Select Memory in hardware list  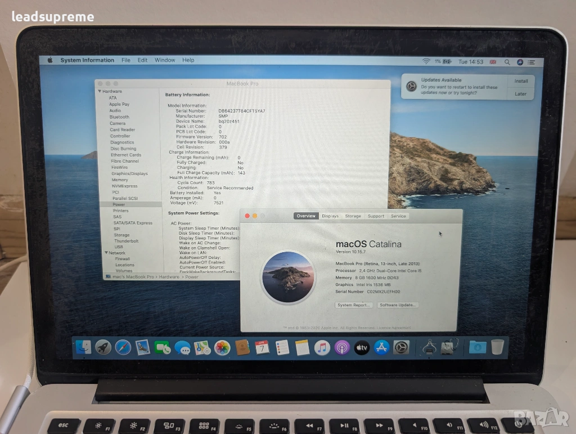click(120, 180)
